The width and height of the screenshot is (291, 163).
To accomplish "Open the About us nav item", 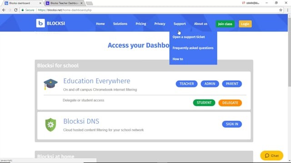I will point(201,24).
